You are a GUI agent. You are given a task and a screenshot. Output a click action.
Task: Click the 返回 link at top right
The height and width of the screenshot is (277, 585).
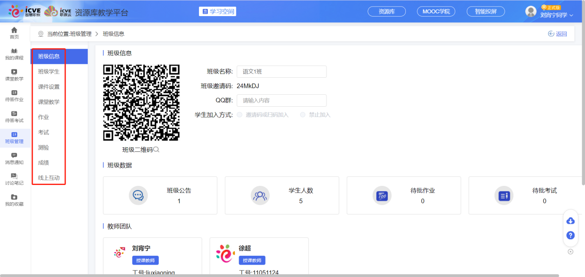(x=557, y=33)
